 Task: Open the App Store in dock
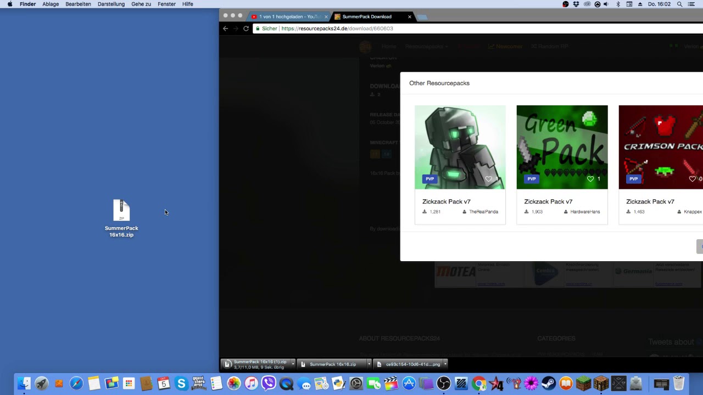(x=409, y=383)
